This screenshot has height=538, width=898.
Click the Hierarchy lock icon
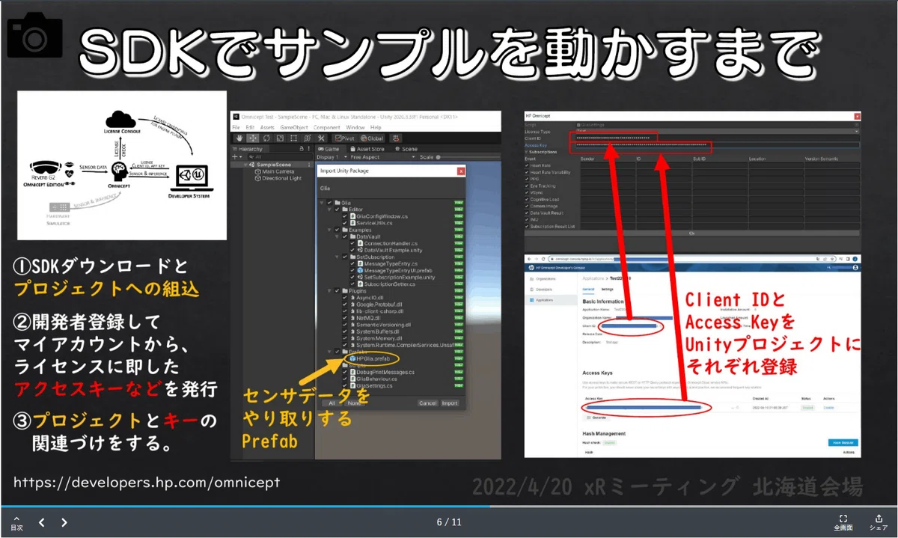tap(302, 149)
